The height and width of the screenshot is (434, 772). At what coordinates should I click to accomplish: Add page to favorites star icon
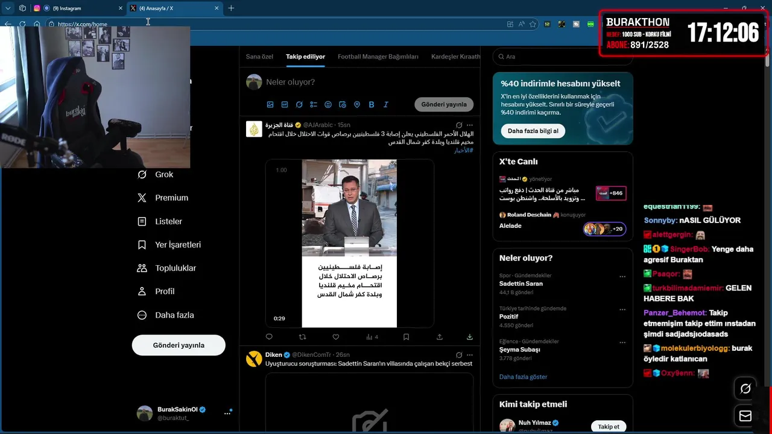(x=533, y=24)
